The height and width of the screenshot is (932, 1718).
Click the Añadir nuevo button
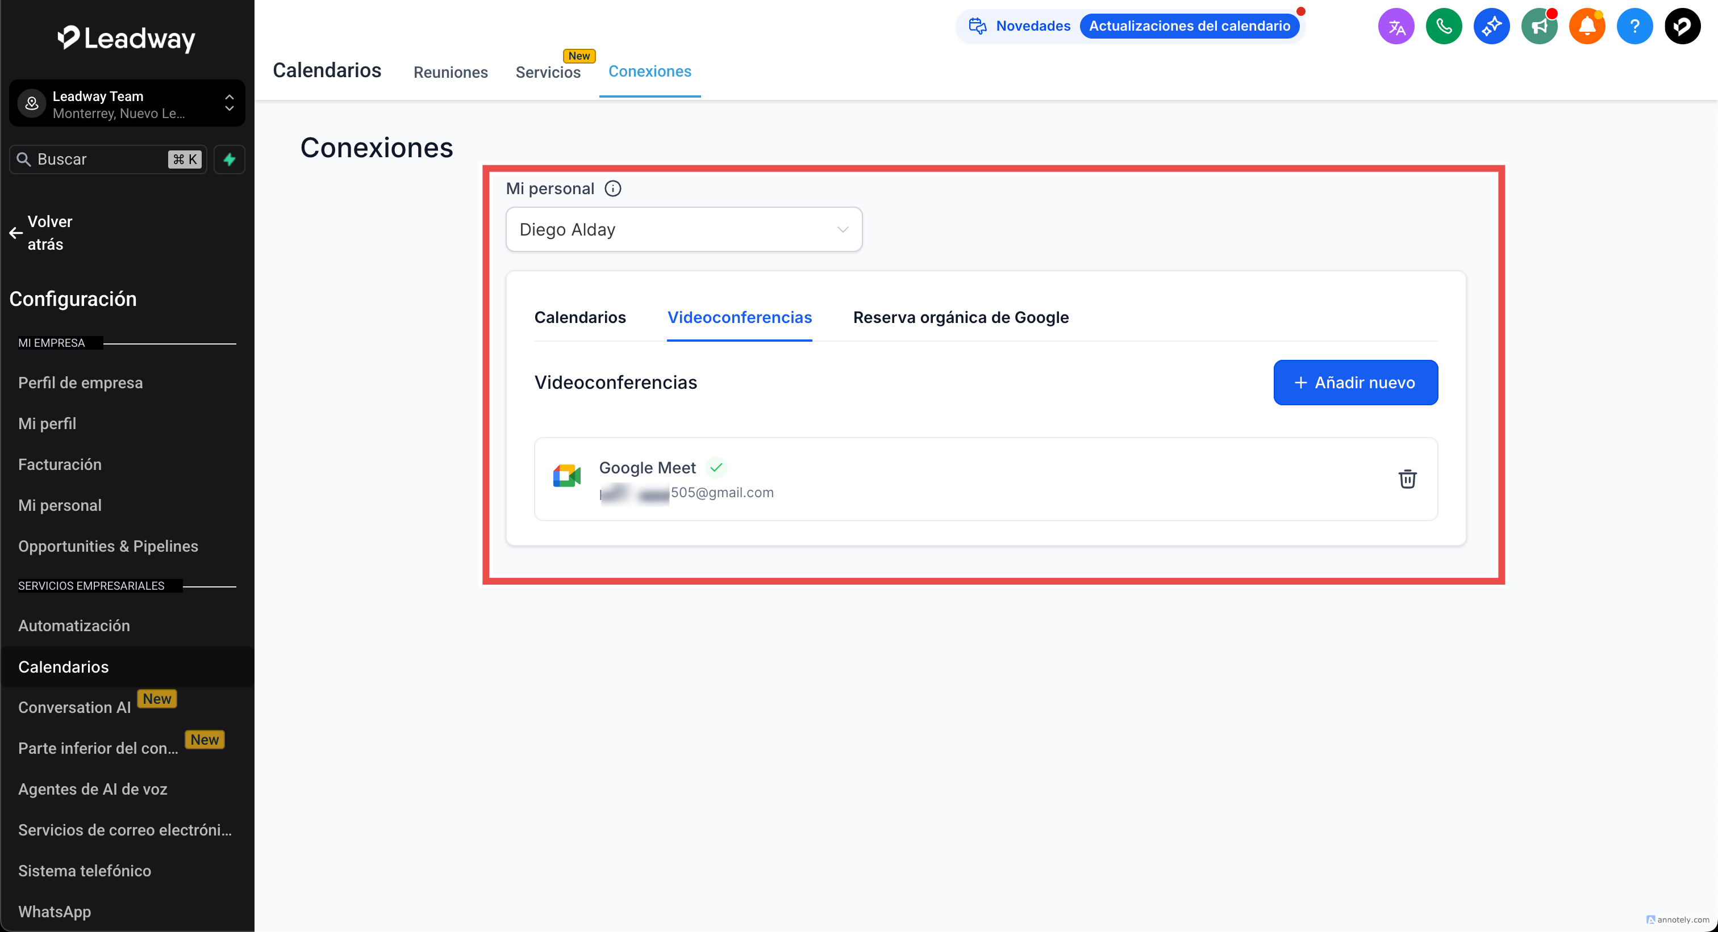1354,383
